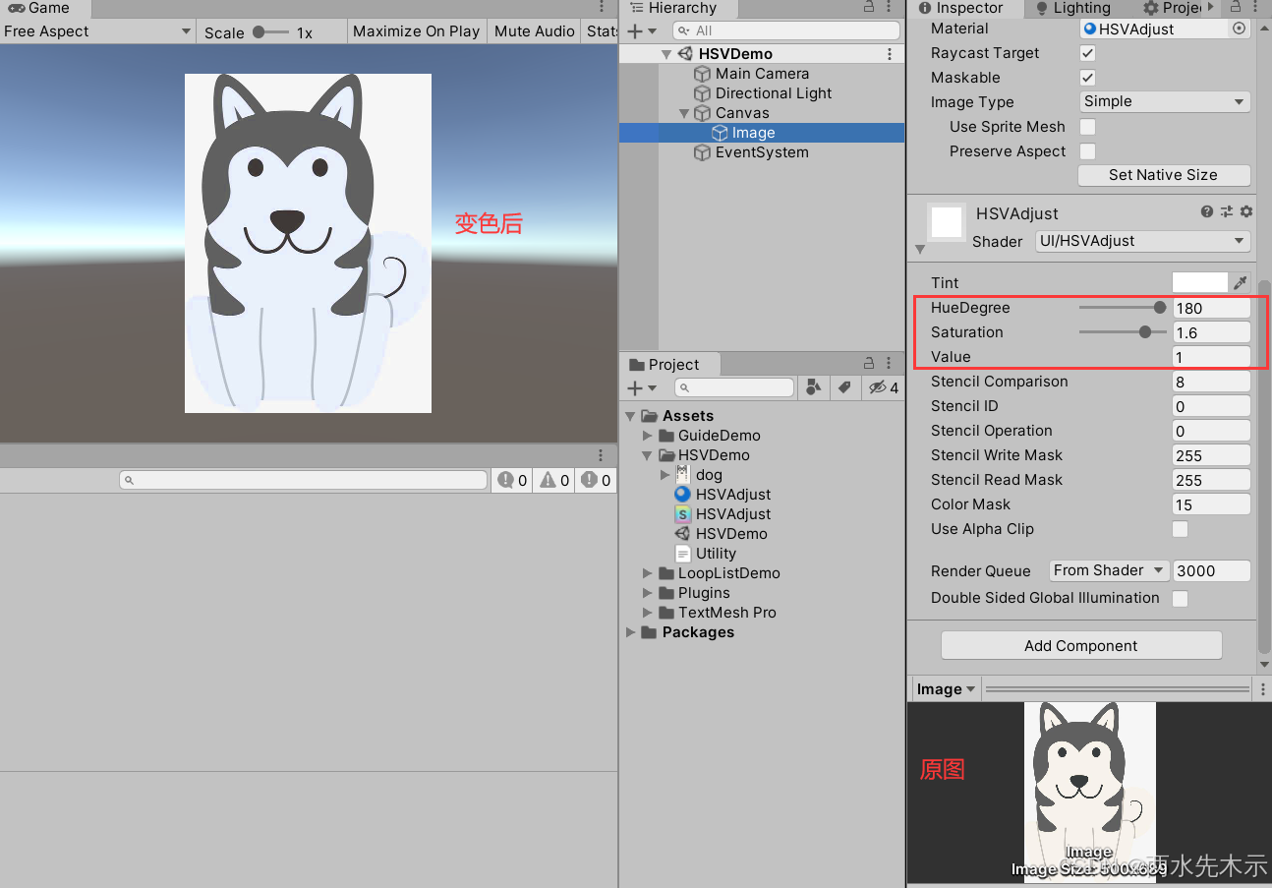Expand the dog asset in Project
The image size is (1272, 888).
(x=665, y=474)
